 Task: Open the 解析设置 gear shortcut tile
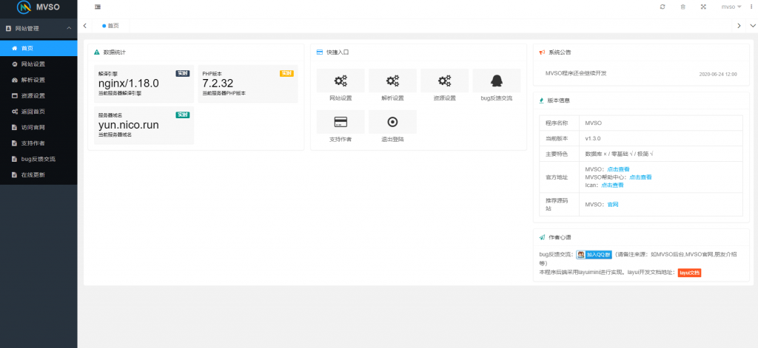(392, 85)
